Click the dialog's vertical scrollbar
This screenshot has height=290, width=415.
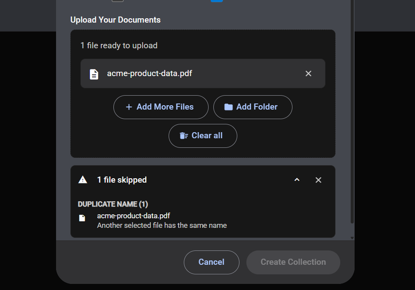click(352, 111)
